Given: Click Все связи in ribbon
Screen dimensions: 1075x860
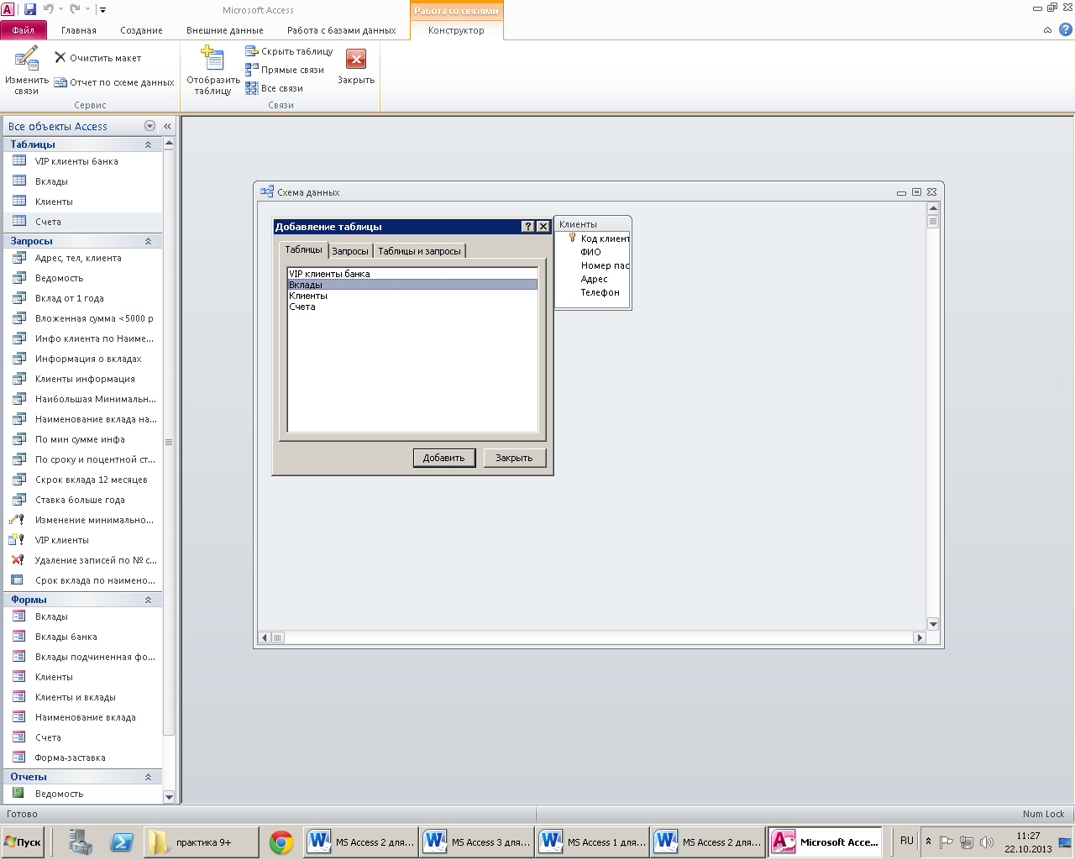Looking at the screenshot, I should coord(274,88).
